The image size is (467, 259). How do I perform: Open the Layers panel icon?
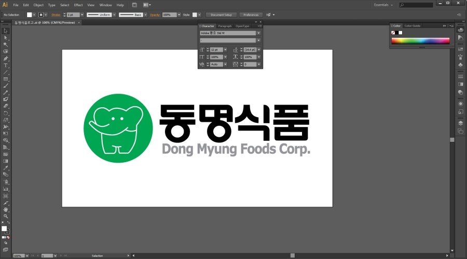[x=460, y=123]
